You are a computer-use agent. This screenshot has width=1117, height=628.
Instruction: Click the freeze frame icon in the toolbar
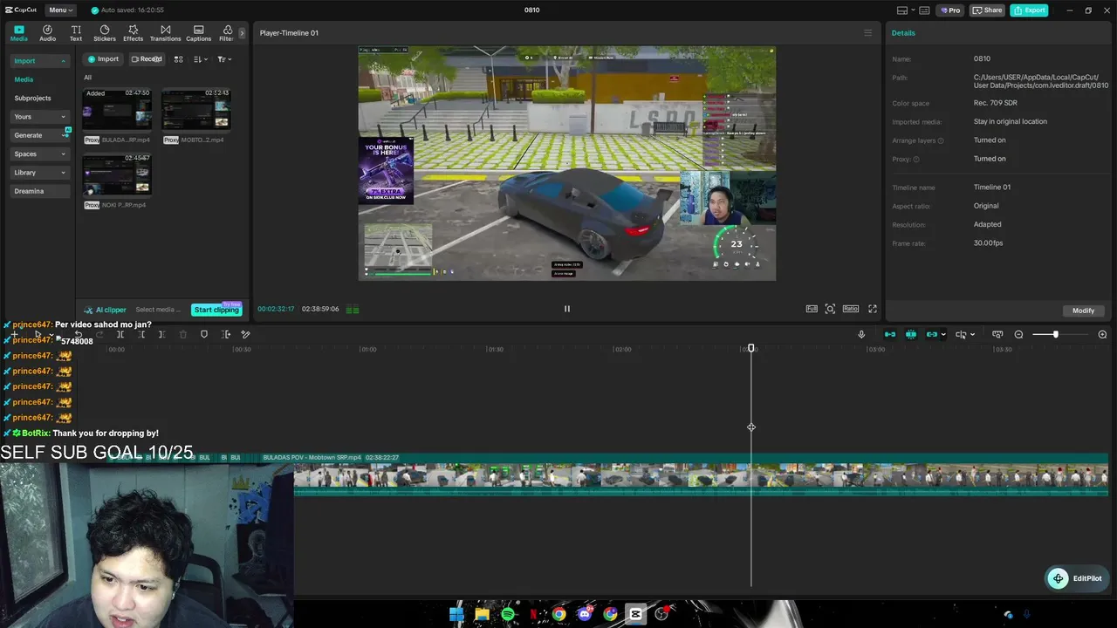tap(226, 334)
